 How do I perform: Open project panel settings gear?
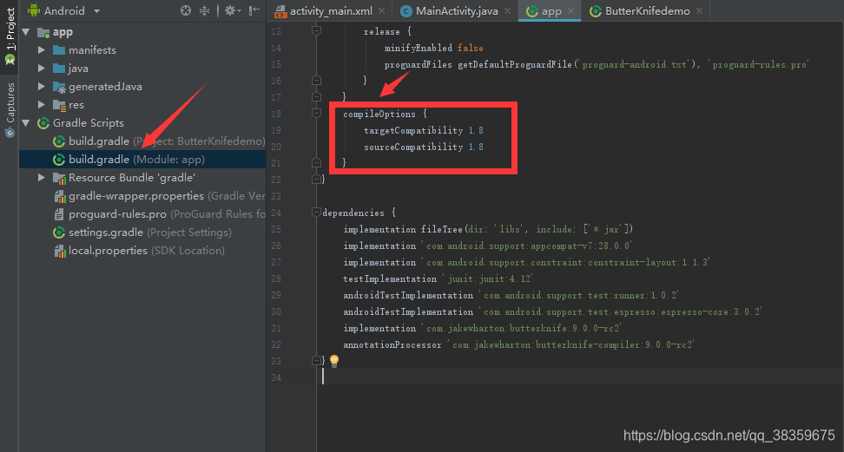point(232,10)
